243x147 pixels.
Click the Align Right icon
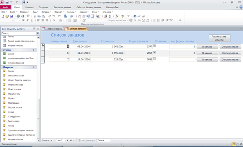[47, 20]
